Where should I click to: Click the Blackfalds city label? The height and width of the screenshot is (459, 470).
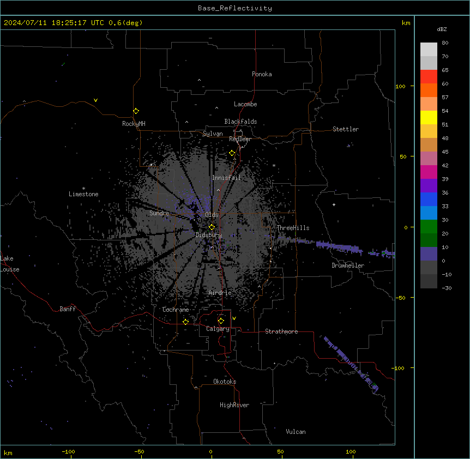point(240,122)
